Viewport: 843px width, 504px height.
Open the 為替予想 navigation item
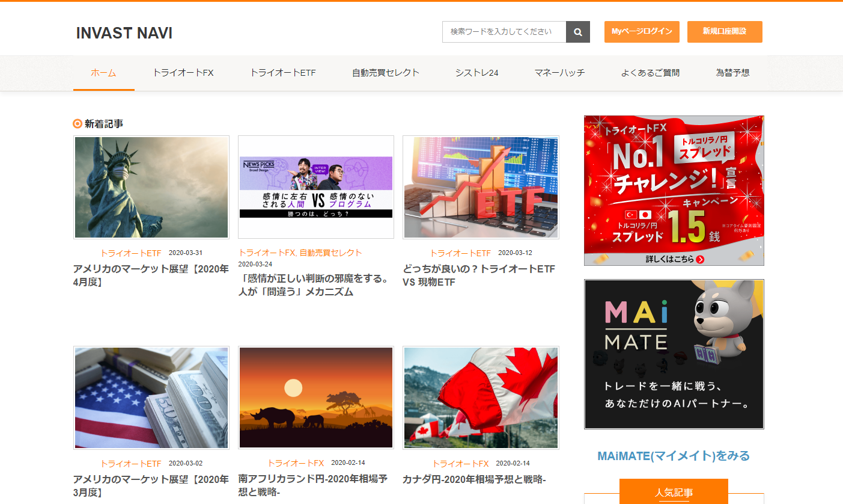click(732, 73)
